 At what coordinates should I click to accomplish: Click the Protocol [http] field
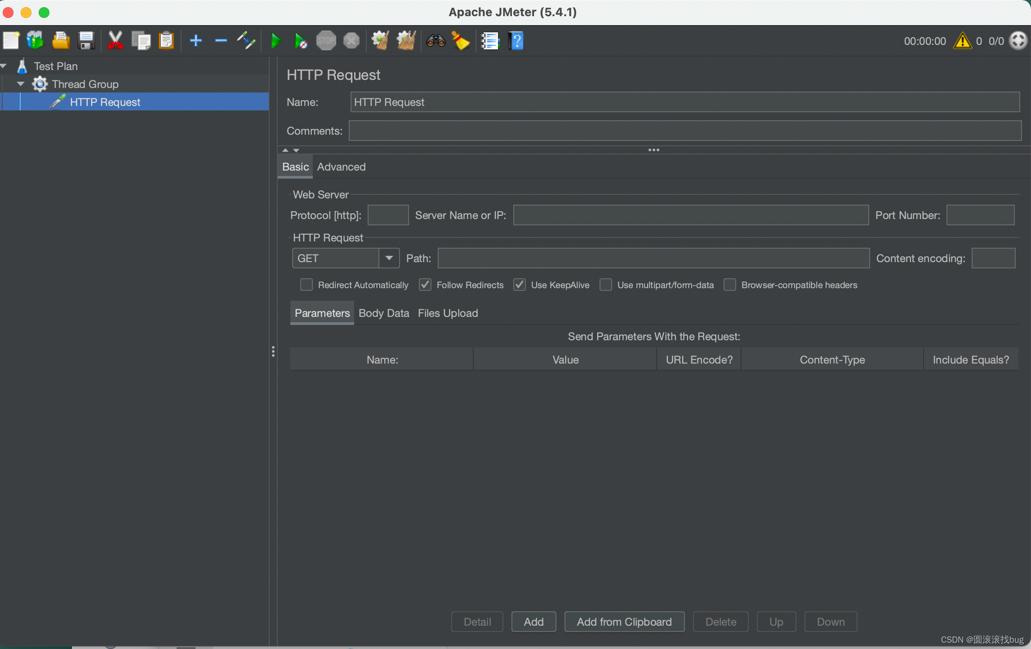[x=388, y=215]
